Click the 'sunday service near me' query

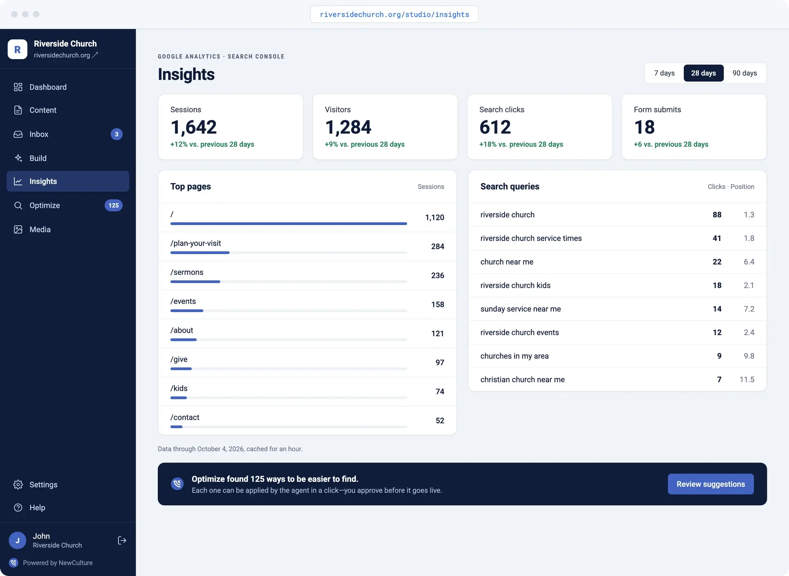coord(617,309)
